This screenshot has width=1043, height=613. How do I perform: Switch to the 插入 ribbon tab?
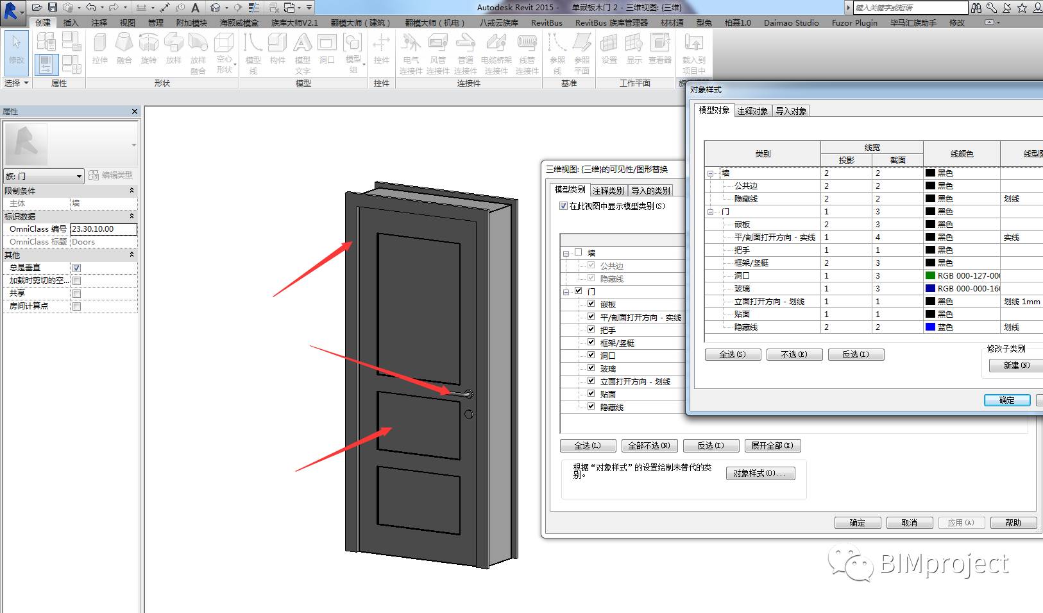point(71,22)
